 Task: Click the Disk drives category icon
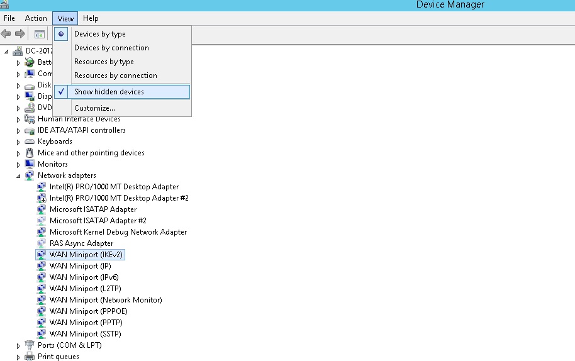[x=30, y=86]
